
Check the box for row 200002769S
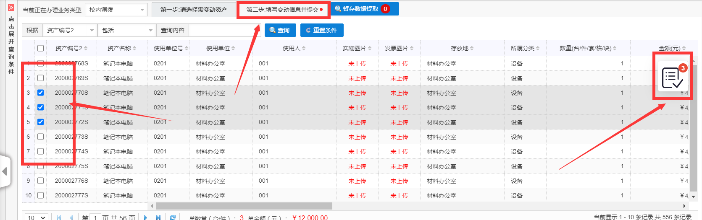pos(40,78)
